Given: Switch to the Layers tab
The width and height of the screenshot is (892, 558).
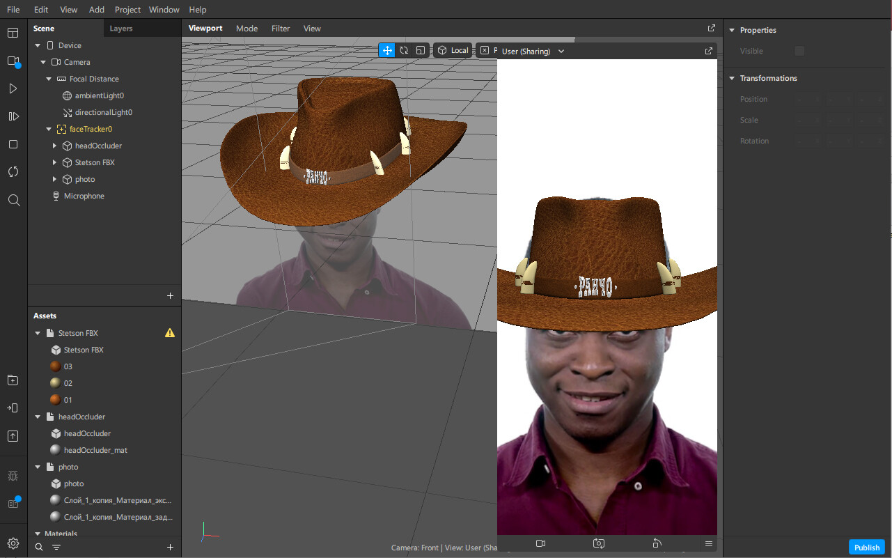Looking at the screenshot, I should [x=120, y=29].
